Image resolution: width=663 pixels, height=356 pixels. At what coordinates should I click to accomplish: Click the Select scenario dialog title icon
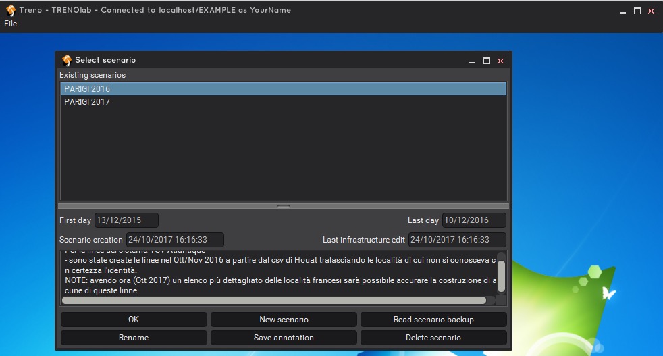point(66,60)
